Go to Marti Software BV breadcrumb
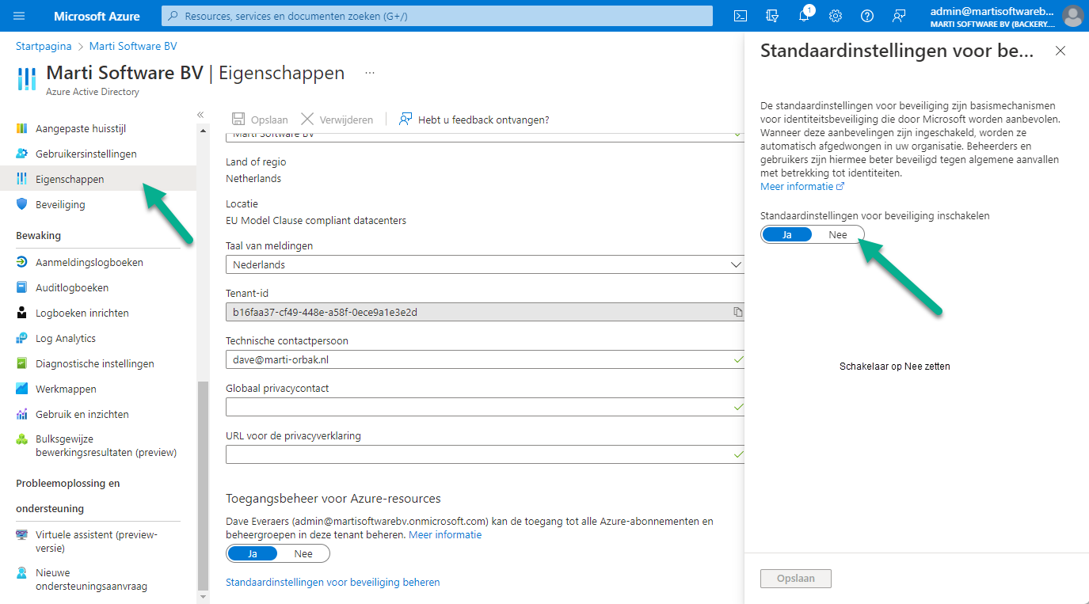 coord(133,46)
